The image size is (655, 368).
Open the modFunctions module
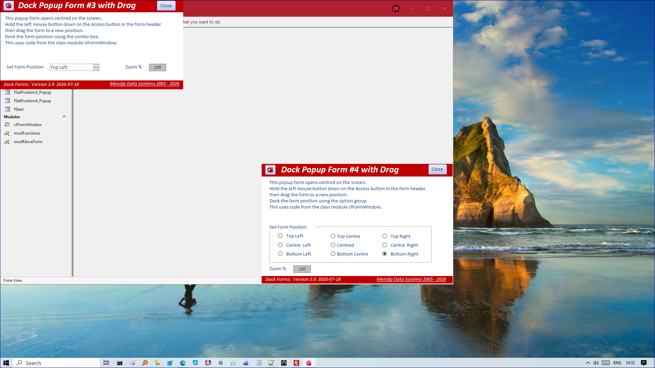[27, 133]
